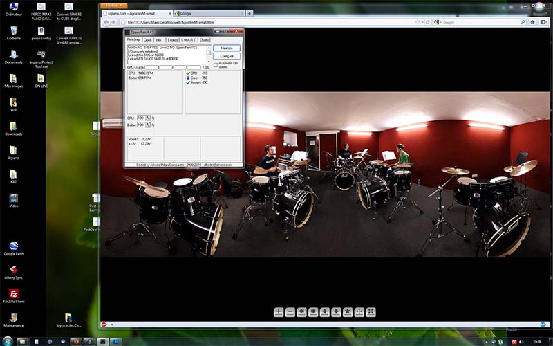Zoom in with the panorama plus button
Viewport: 553px width, 346px height.
[279, 312]
